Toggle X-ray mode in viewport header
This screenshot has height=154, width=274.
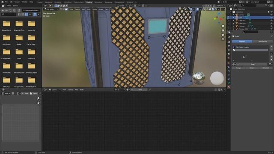(x=204, y=9)
